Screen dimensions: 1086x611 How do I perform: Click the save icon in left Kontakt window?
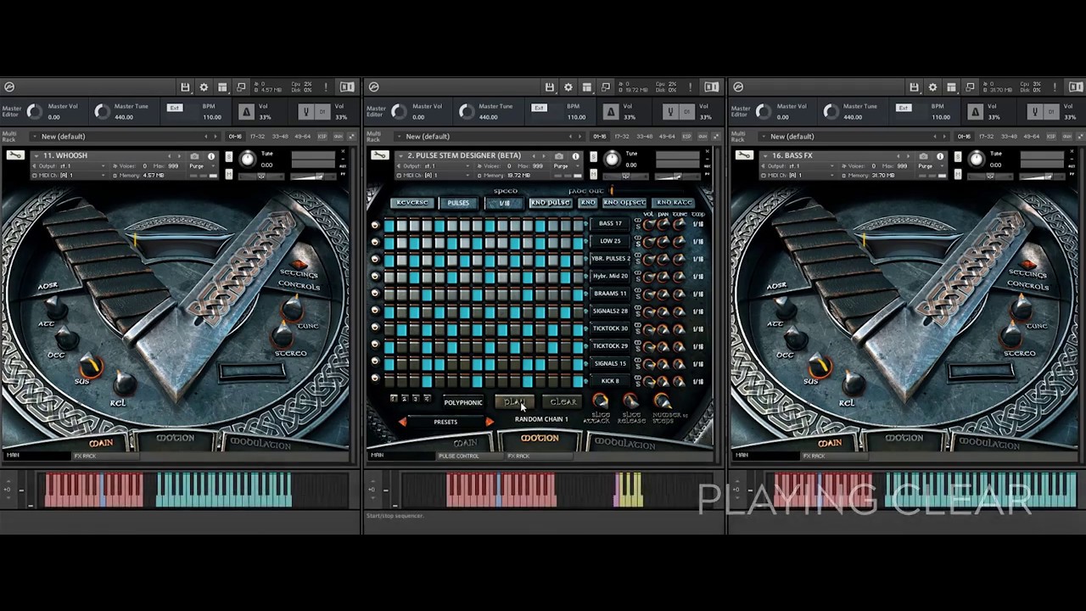185,87
